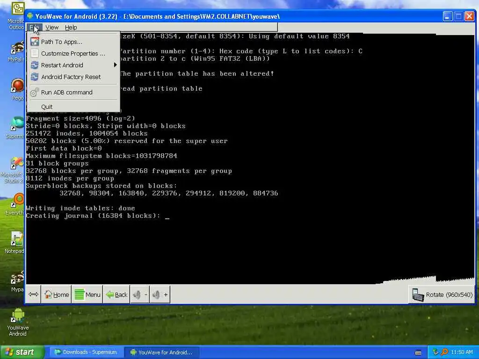Open the View menu
This screenshot has width=479, height=359.
(52, 28)
